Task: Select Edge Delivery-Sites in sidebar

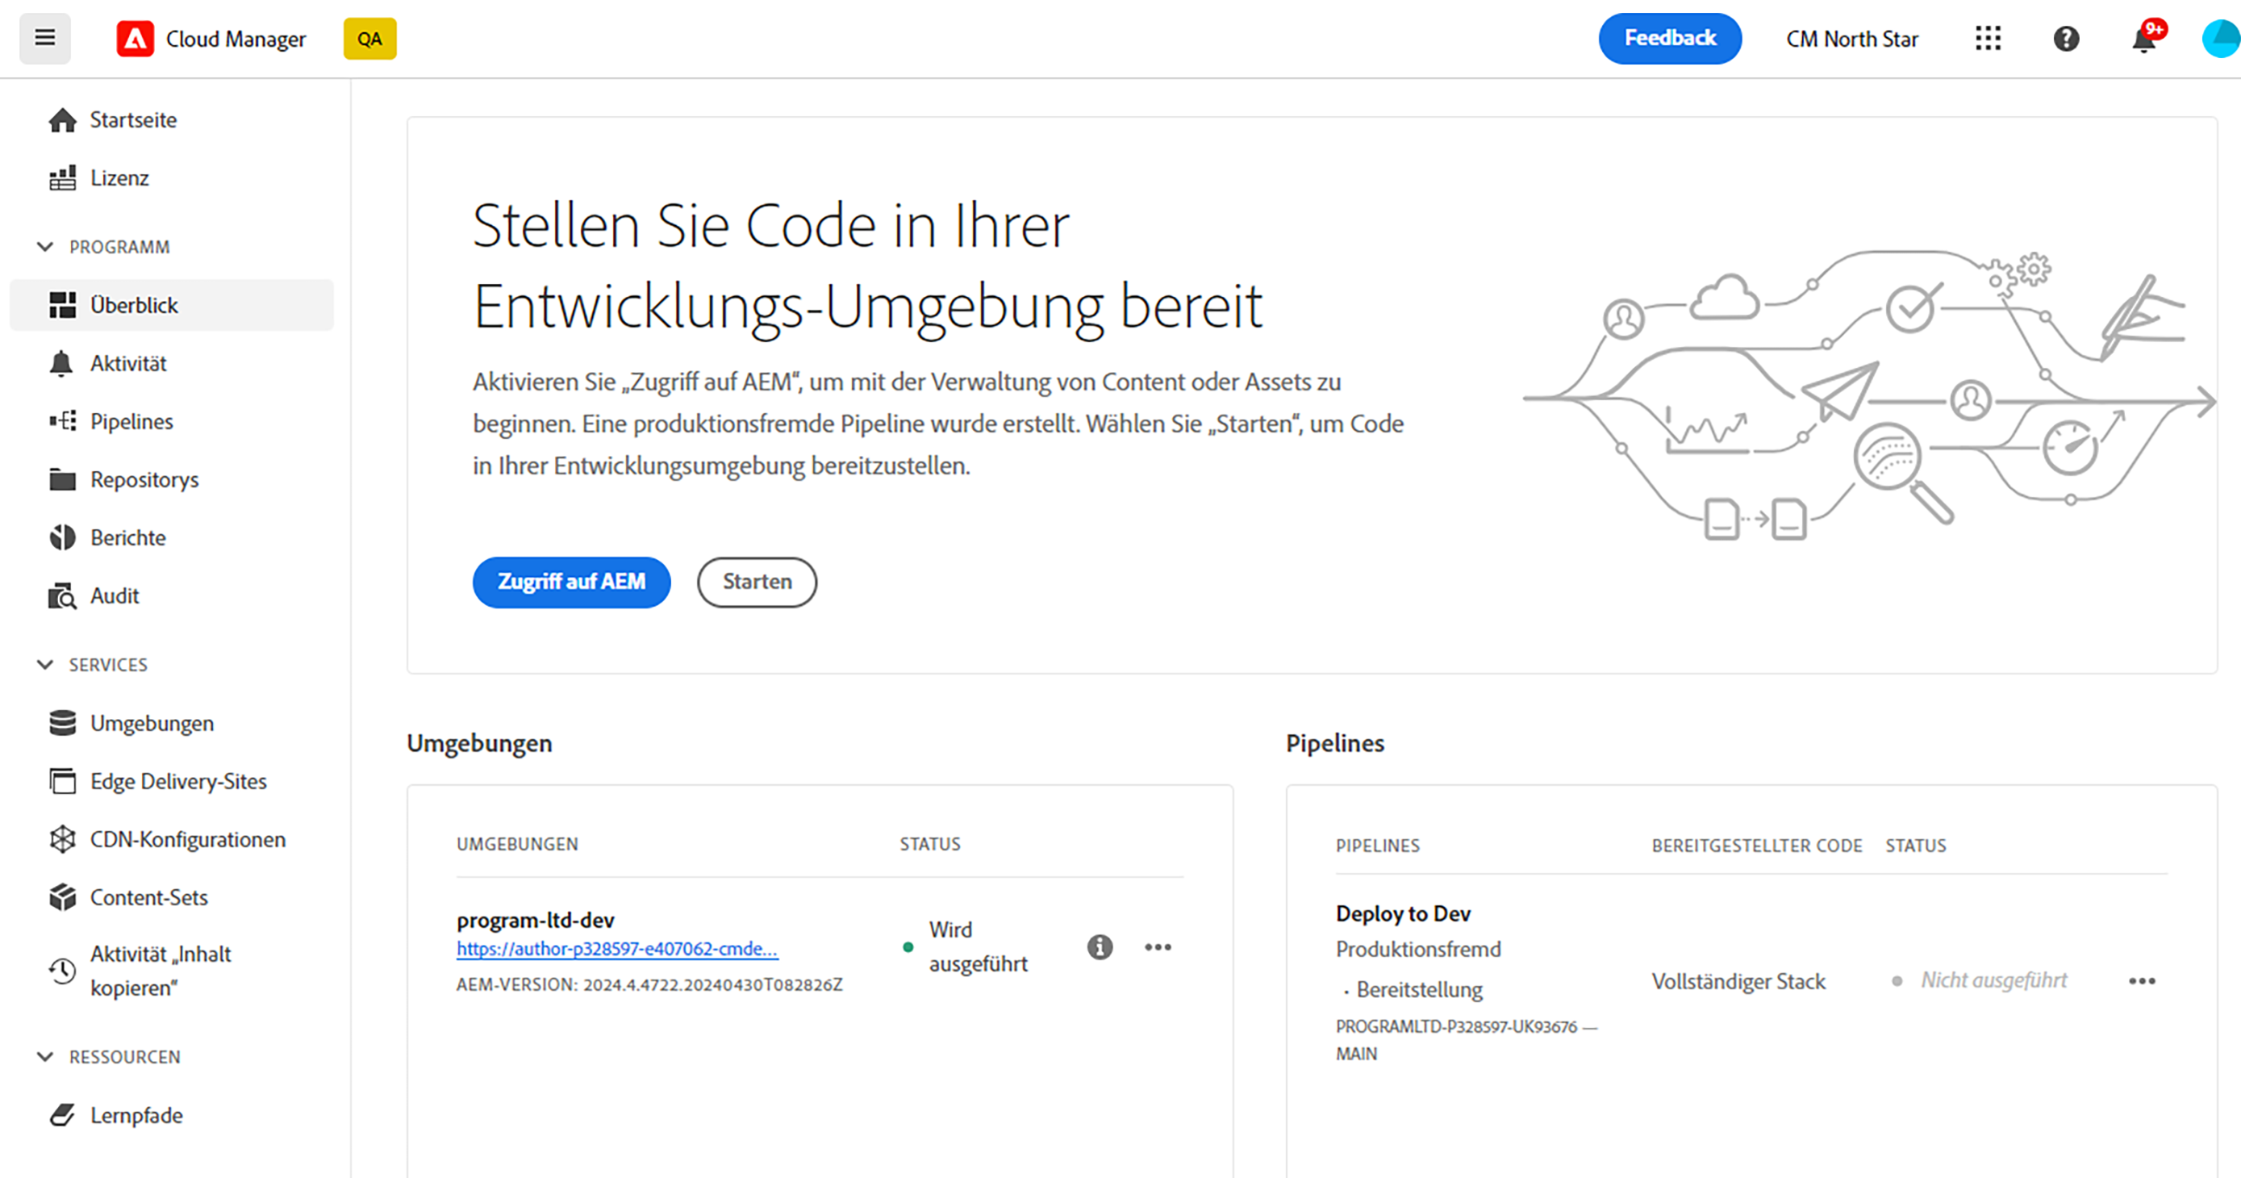Action: click(x=178, y=781)
